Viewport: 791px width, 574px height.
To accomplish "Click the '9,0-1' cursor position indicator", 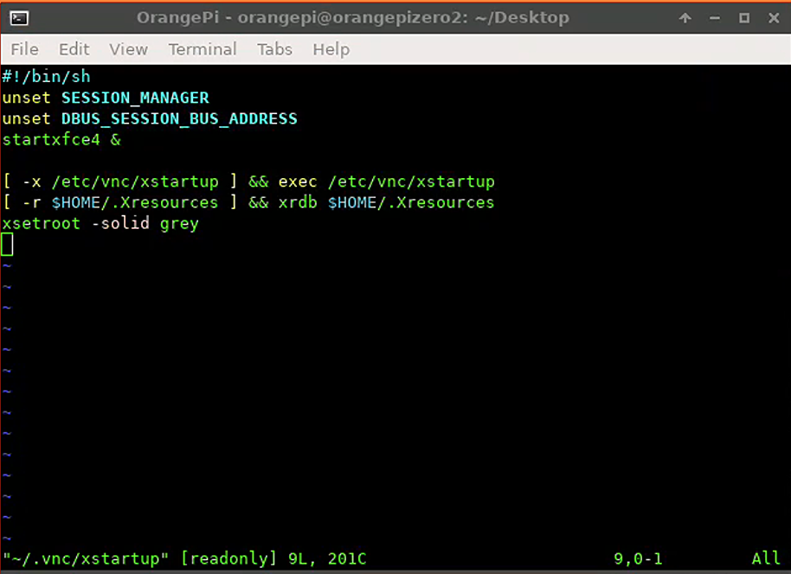I will point(638,558).
